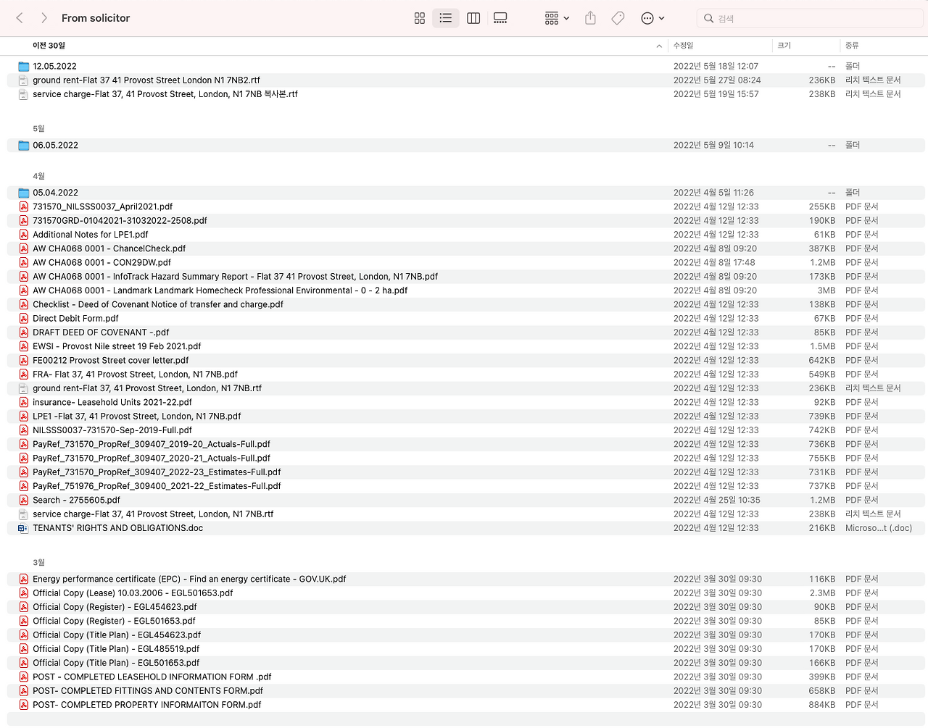Viewport: 928px width, 728px height.
Task: Select PayRef_731570_PropRef_309407_2019-20_Actuals-Full.pdf
Action: (152, 444)
